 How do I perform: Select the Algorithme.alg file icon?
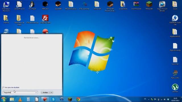[175, 47]
